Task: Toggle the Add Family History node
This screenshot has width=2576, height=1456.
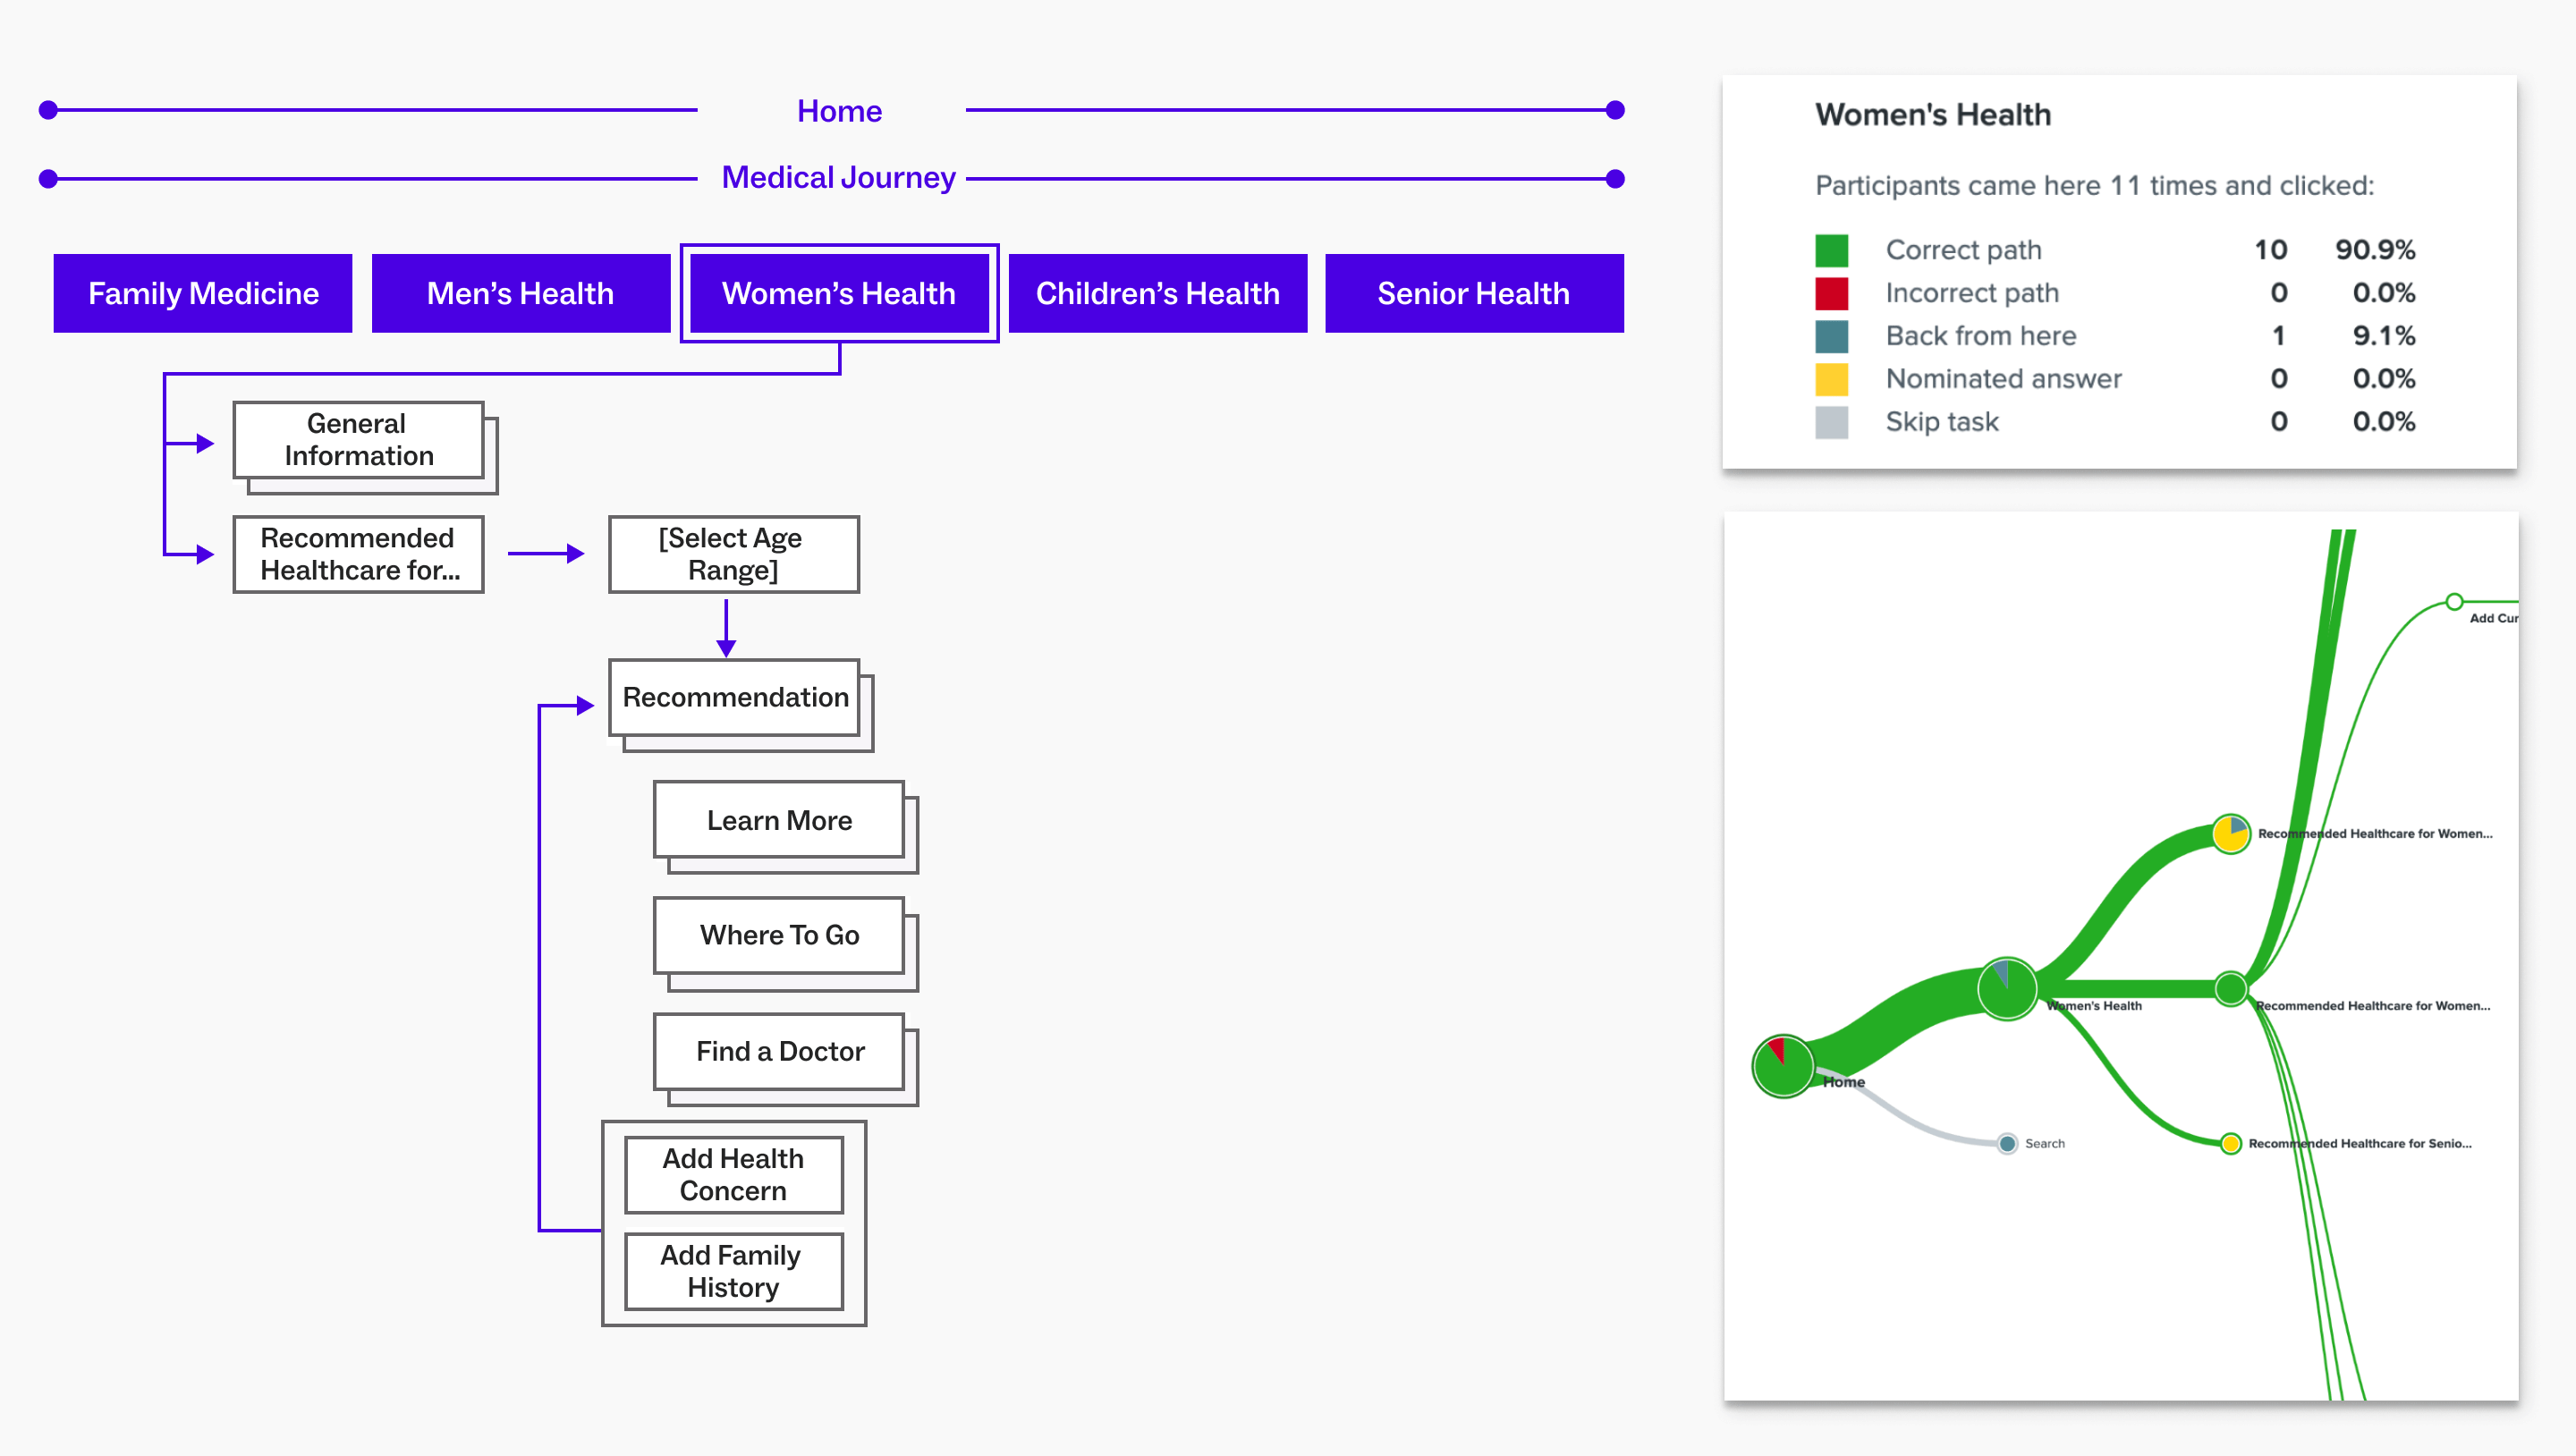Action: coord(761,1270)
